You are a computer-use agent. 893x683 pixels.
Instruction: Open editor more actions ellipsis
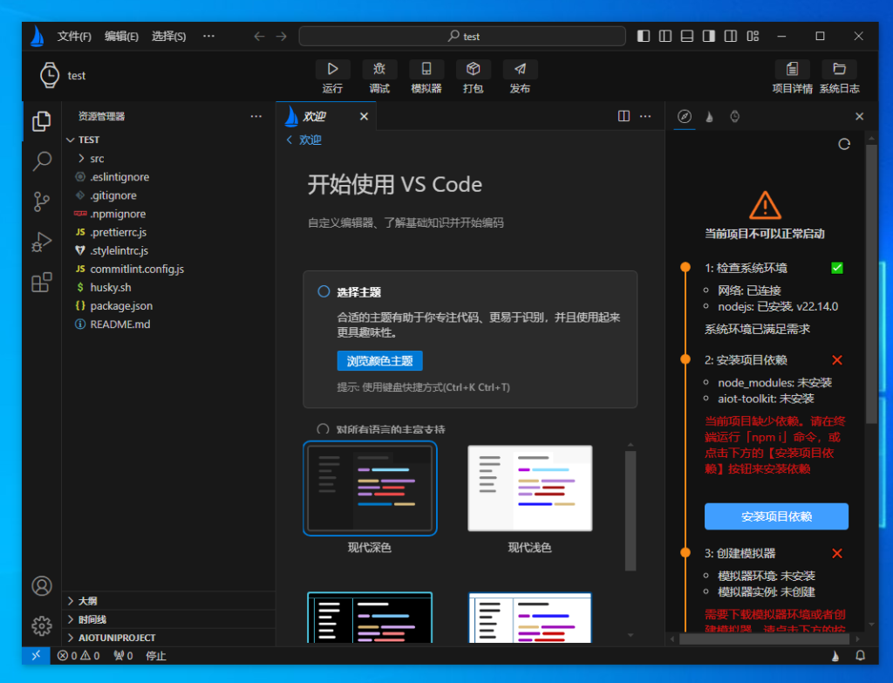pos(645,116)
